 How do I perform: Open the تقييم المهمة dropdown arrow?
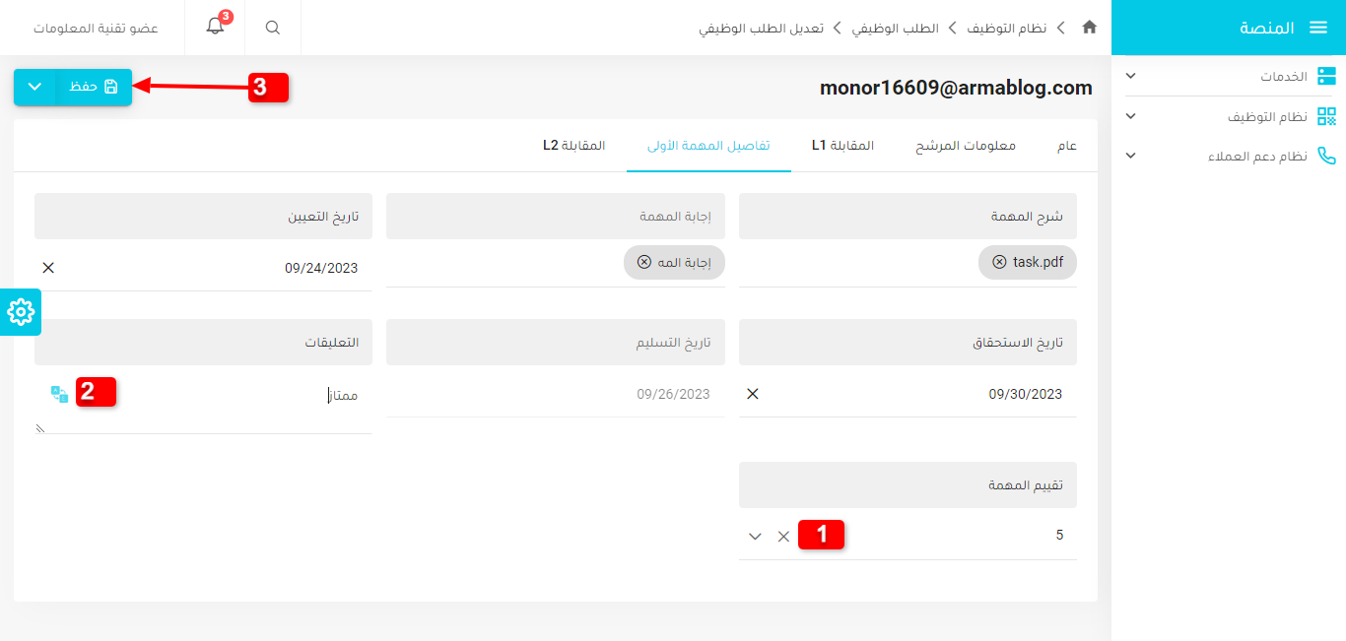755,537
